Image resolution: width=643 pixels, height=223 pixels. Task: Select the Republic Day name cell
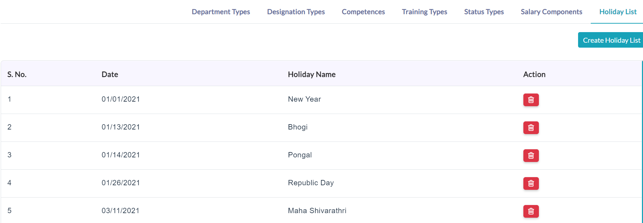pos(311,183)
